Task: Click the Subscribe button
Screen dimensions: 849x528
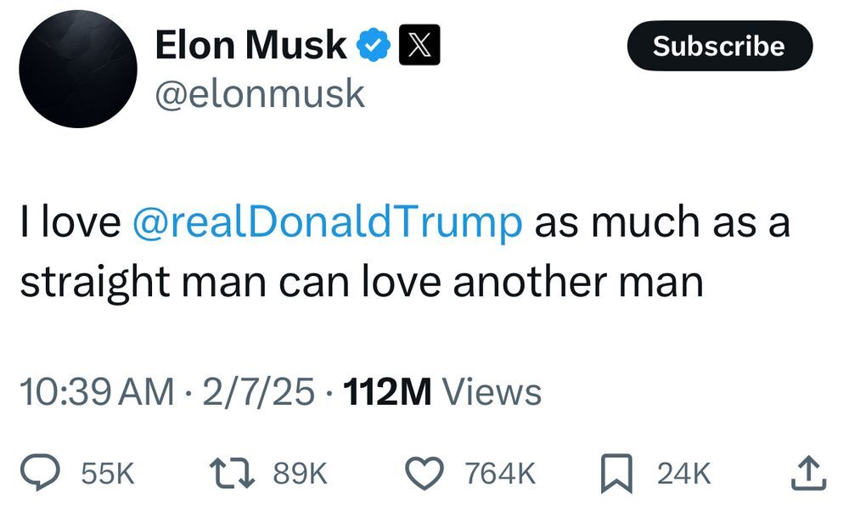Action: click(720, 46)
